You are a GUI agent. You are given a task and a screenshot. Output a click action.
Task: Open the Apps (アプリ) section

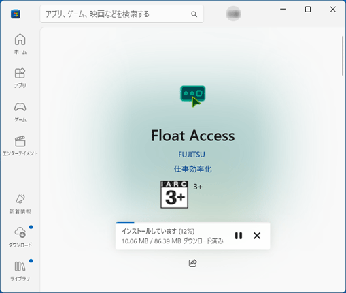[x=20, y=78]
